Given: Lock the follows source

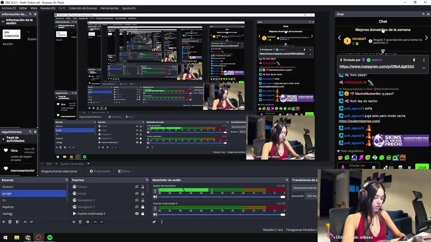Looking at the screenshot, I should click(143, 187).
